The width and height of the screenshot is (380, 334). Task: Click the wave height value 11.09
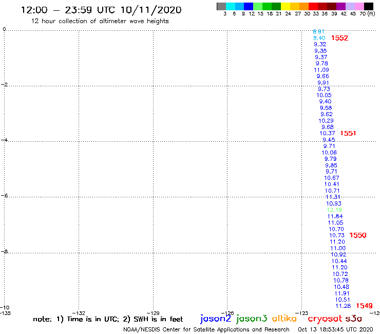tap(321, 70)
